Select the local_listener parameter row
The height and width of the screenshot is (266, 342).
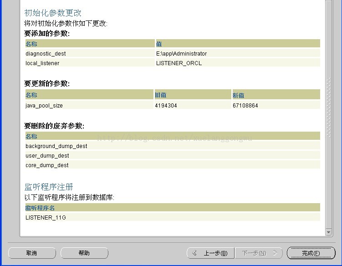point(173,63)
